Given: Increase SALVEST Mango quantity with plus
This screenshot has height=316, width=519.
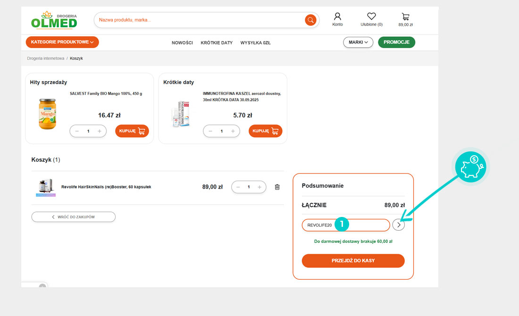Looking at the screenshot, I should [x=100, y=131].
